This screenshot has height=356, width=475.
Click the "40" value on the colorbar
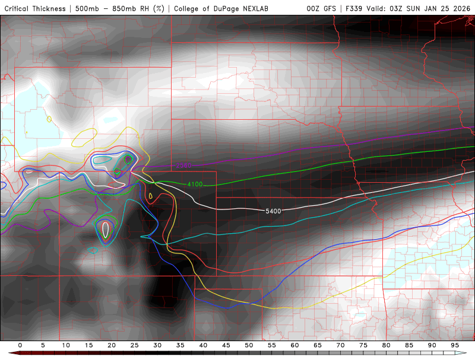tap(203, 345)
